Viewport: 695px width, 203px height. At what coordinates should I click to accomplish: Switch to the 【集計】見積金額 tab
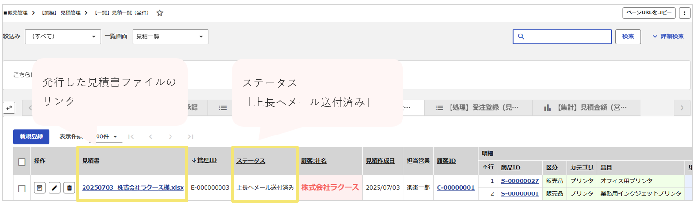coord(585,108)
